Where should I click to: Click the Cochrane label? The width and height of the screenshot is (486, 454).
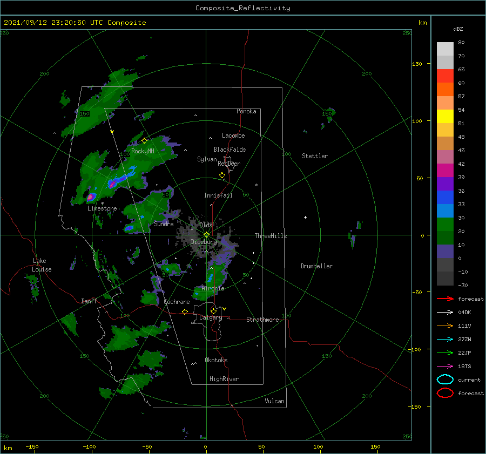click(x=177, y=302)
